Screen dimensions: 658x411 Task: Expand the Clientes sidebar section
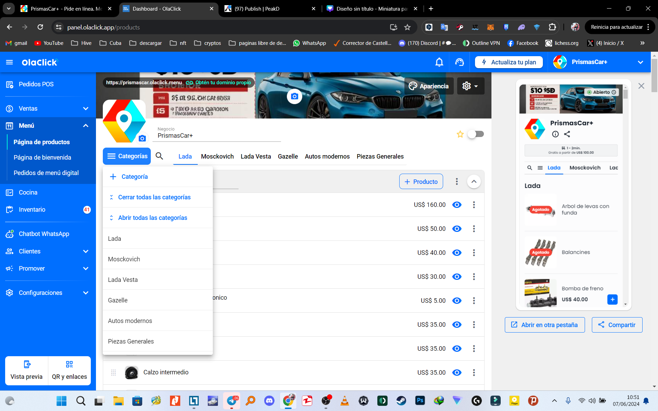(48, 251)
